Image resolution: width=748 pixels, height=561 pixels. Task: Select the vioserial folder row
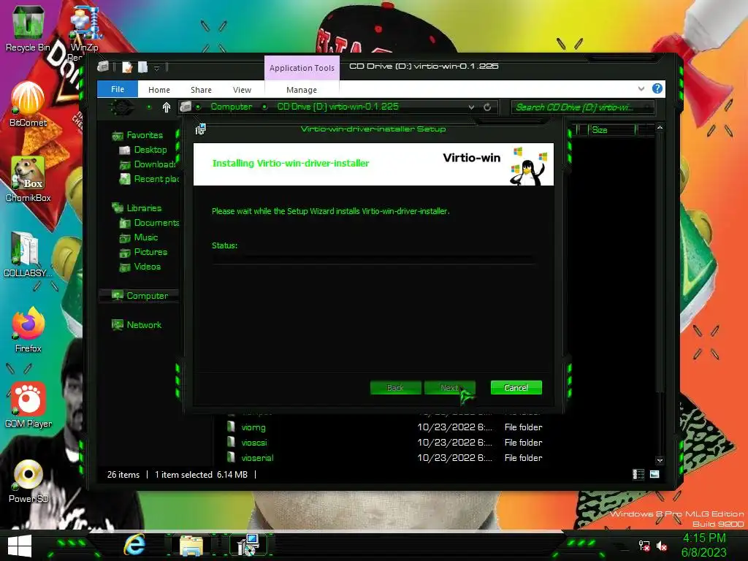point(386,458)
